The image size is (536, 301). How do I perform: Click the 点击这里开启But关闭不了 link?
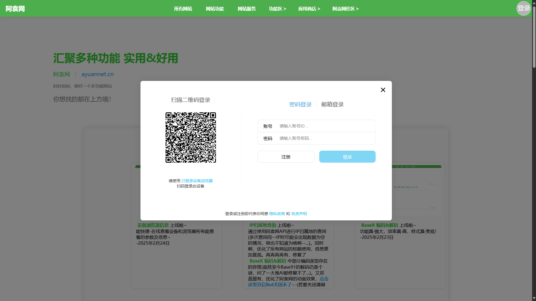pos(288,282)
